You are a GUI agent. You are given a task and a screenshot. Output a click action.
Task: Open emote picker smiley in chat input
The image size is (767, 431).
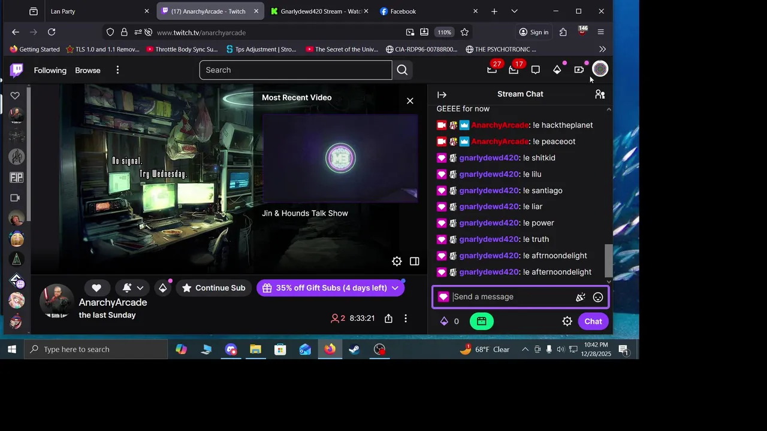point(598,297)
